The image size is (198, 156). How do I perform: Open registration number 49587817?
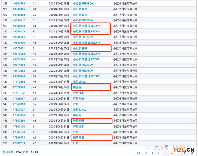[19, 20]
